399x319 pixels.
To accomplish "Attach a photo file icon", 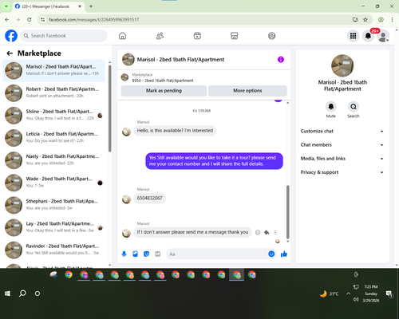I will click(x=135, y=254).
